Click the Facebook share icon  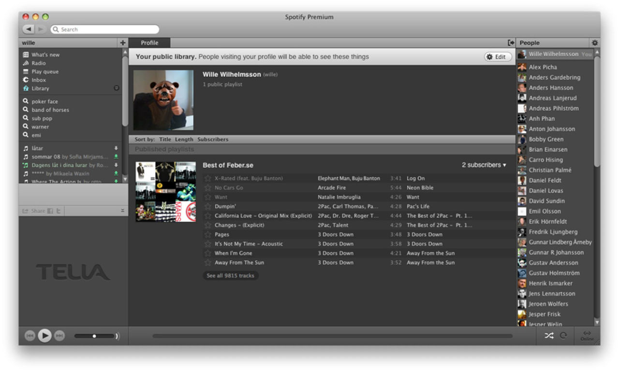(50, 211)
